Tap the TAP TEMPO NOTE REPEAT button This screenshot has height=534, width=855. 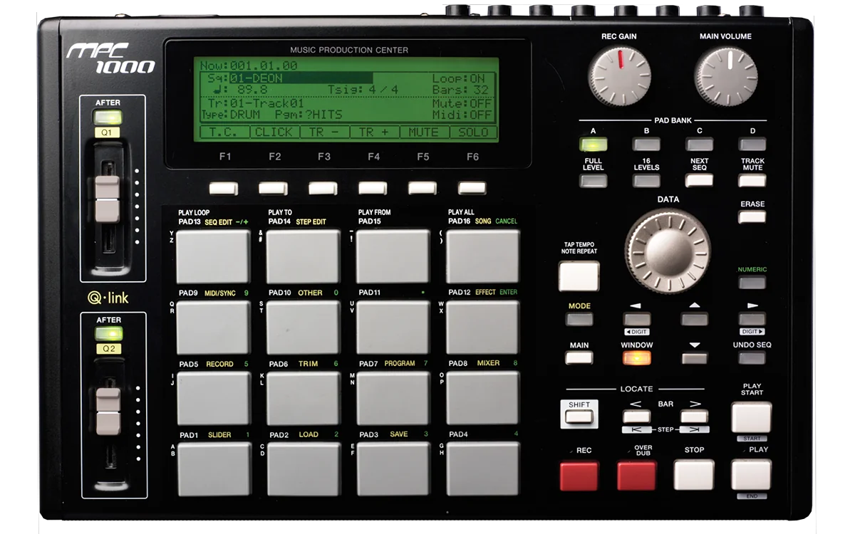pos(579,276)
